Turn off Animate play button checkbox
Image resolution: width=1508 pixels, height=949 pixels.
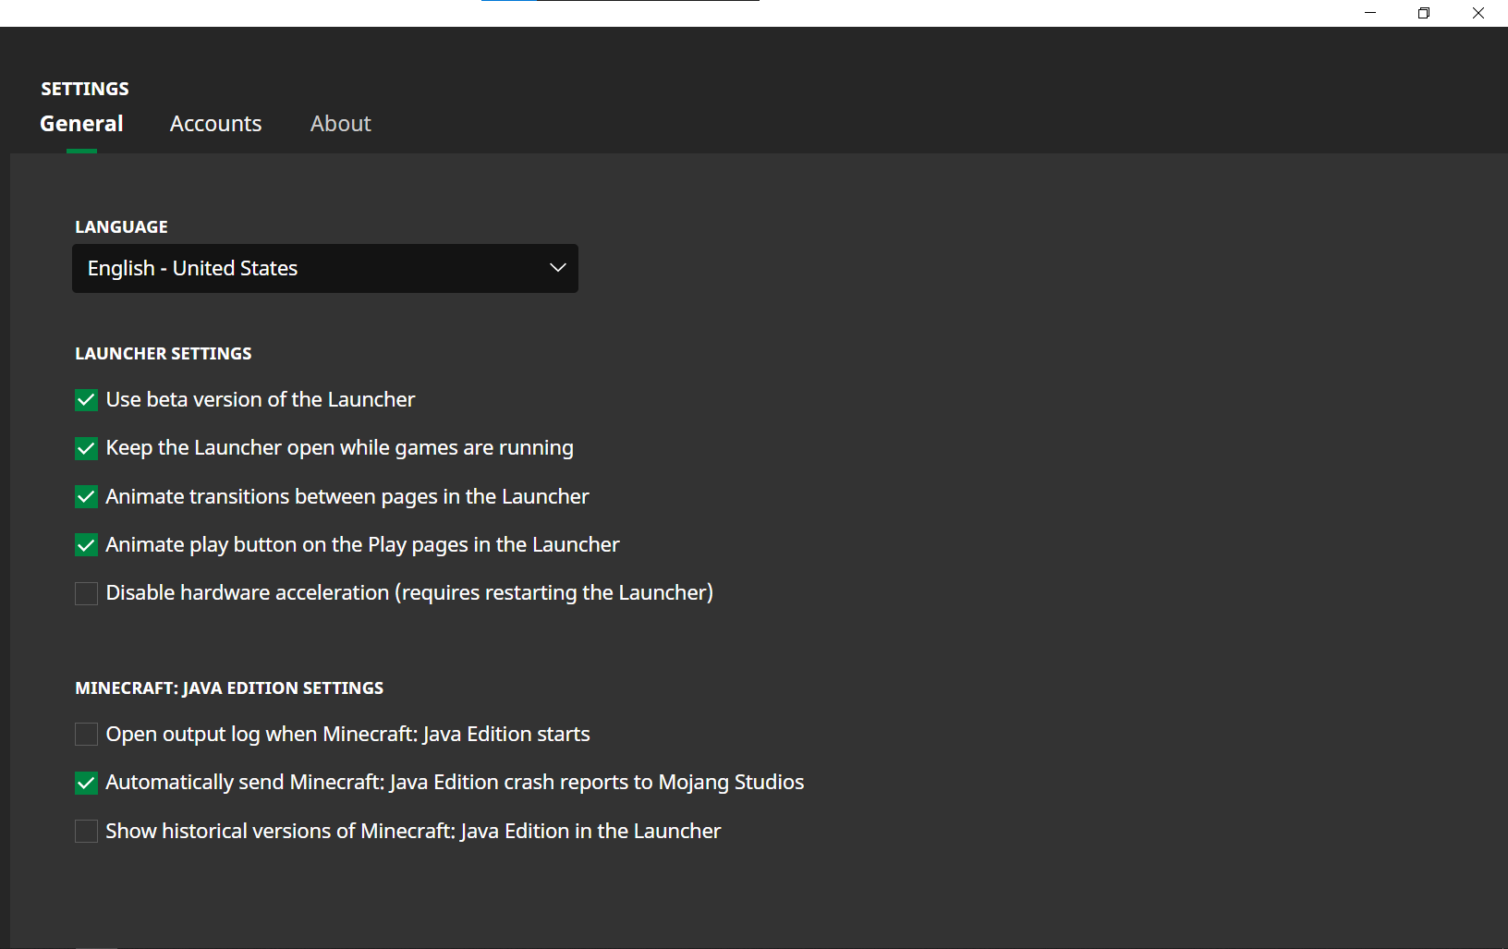(86, 545)
